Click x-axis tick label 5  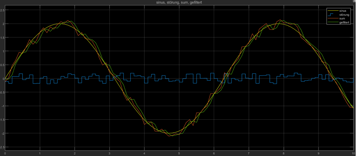point(179,154)
